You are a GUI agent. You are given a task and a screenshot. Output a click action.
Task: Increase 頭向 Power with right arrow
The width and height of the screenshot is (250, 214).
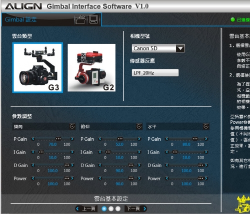[x=72, y=178]
